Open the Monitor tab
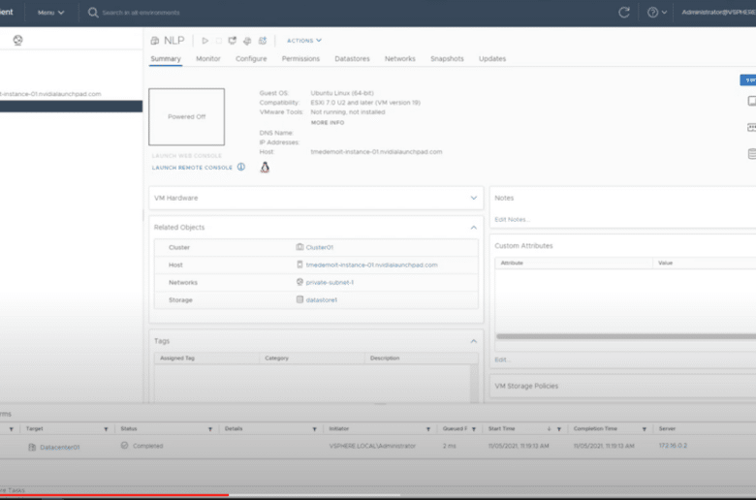 tap(207, 59)
